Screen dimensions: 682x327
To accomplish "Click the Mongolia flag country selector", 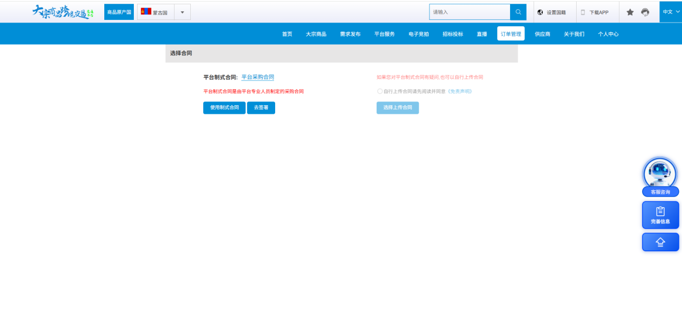I will coord(156,12).
